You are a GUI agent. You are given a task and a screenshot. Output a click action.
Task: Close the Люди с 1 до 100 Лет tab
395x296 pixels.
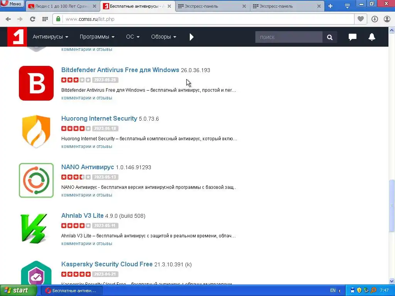[95, 6]
